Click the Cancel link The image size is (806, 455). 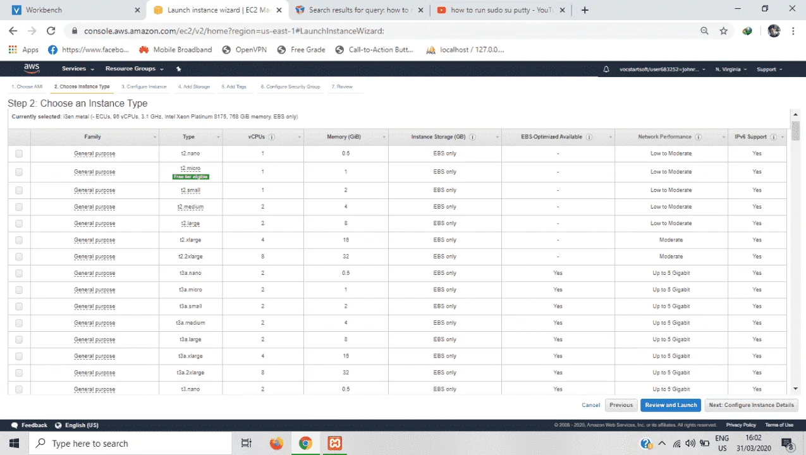(590, 405)
